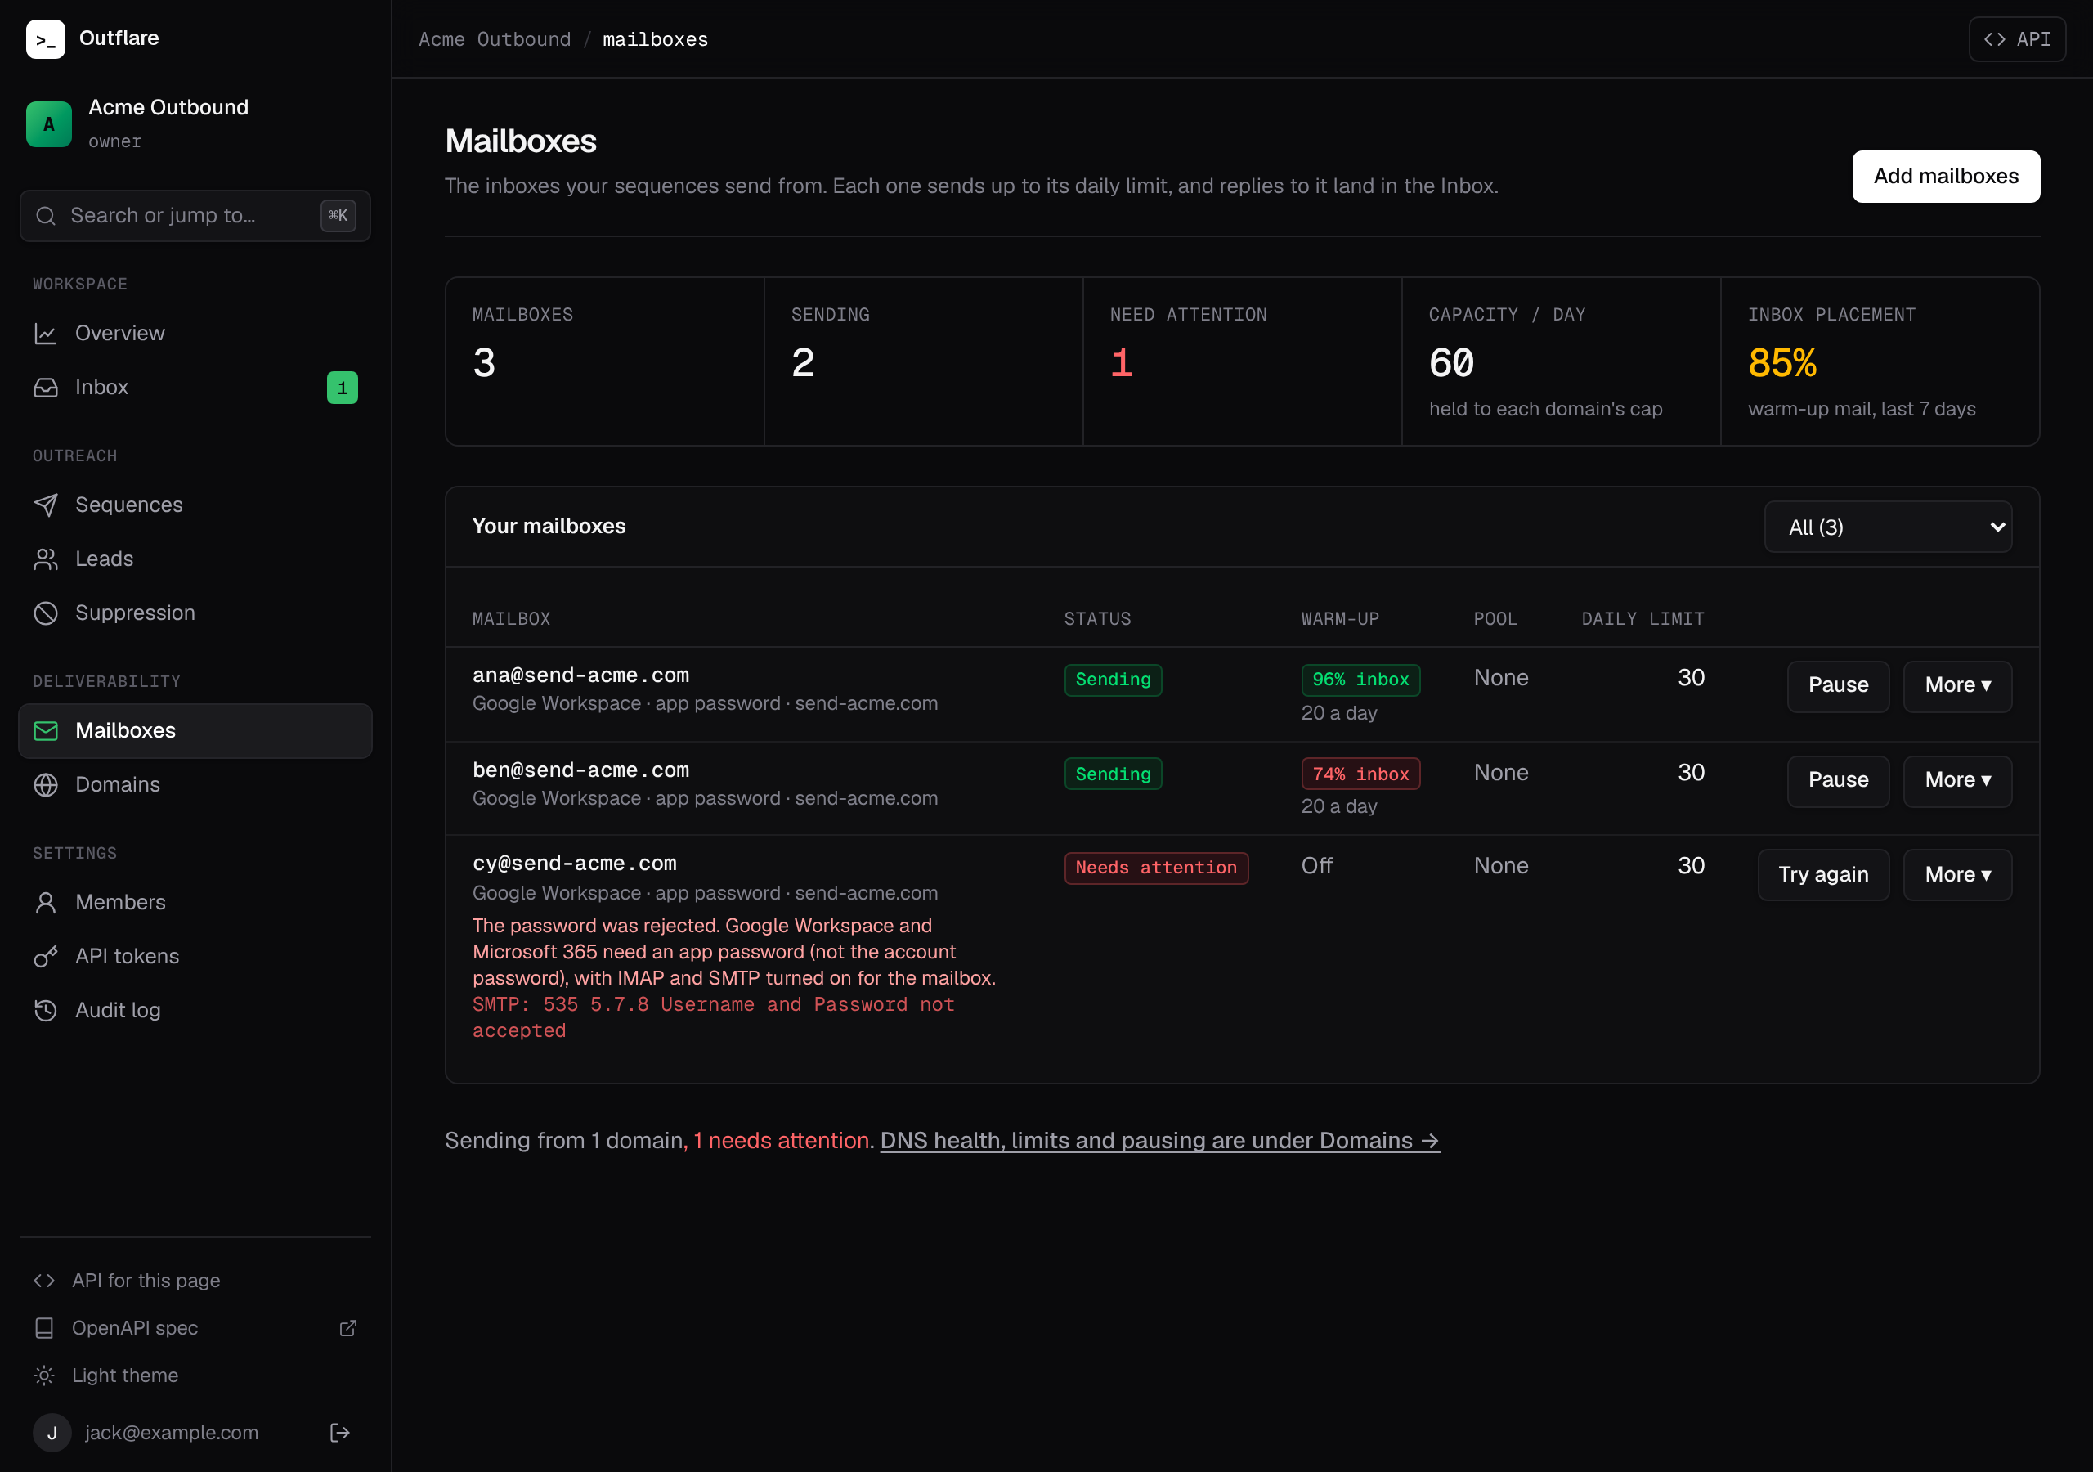Click the cy@send-acme.com mailbox address
This screenshot has width=2093, height=1472.
click(x=574, y=864)
